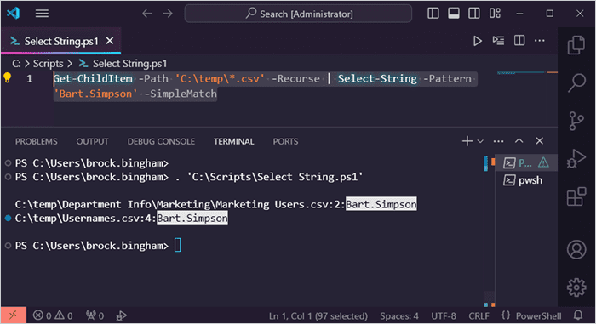Open the Search view in activity bar
The image size is (596, 324).
click(x=576, y=82)
